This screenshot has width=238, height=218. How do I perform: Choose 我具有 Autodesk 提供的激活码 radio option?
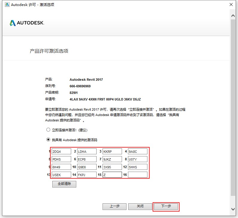[x=48, y=140]
